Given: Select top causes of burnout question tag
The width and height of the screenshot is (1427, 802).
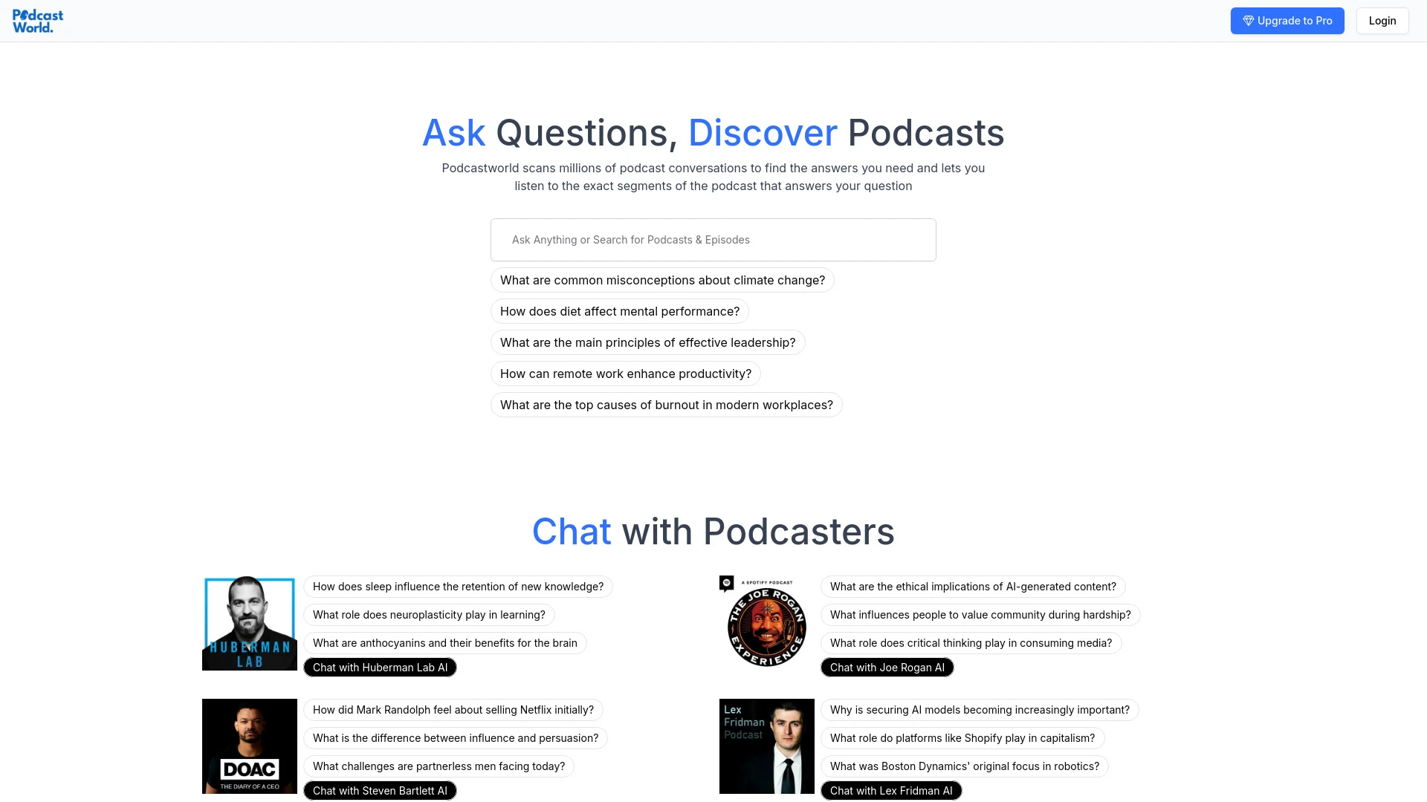Looking at the screenshot, I should [x=667, y=405].
